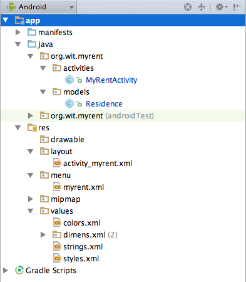This screenshot has height=282, width=246.
Task: Select styles.xml file name
Action: click(x=81, y=259)
